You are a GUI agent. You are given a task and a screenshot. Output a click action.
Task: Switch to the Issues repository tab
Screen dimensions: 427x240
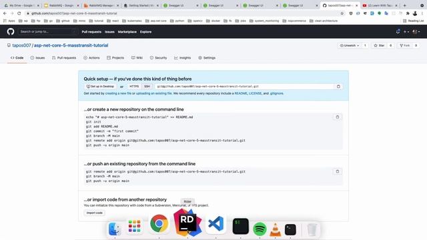pyautogui.click(x=37, y=58)
